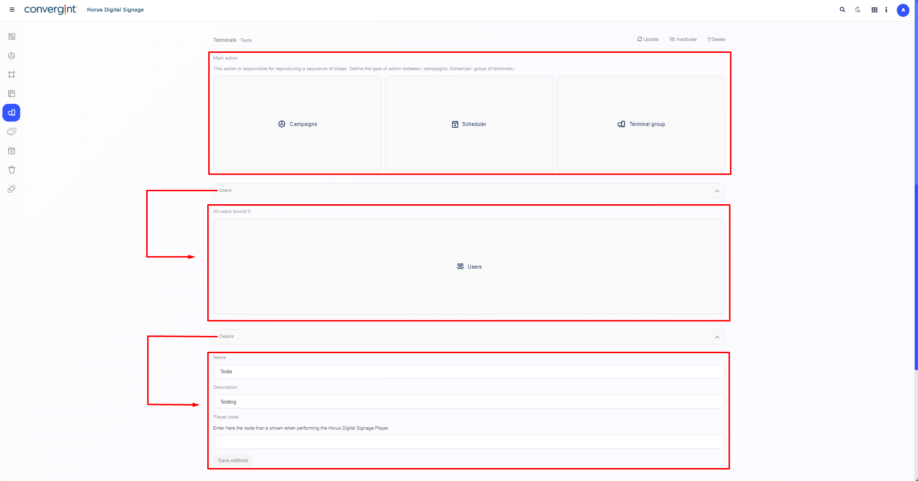Select the Scheduler action card

pyautogui.click(x=469, y=124)
